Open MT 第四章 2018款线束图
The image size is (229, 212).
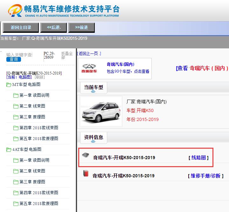pyautogui.click(x=39, y=128)
